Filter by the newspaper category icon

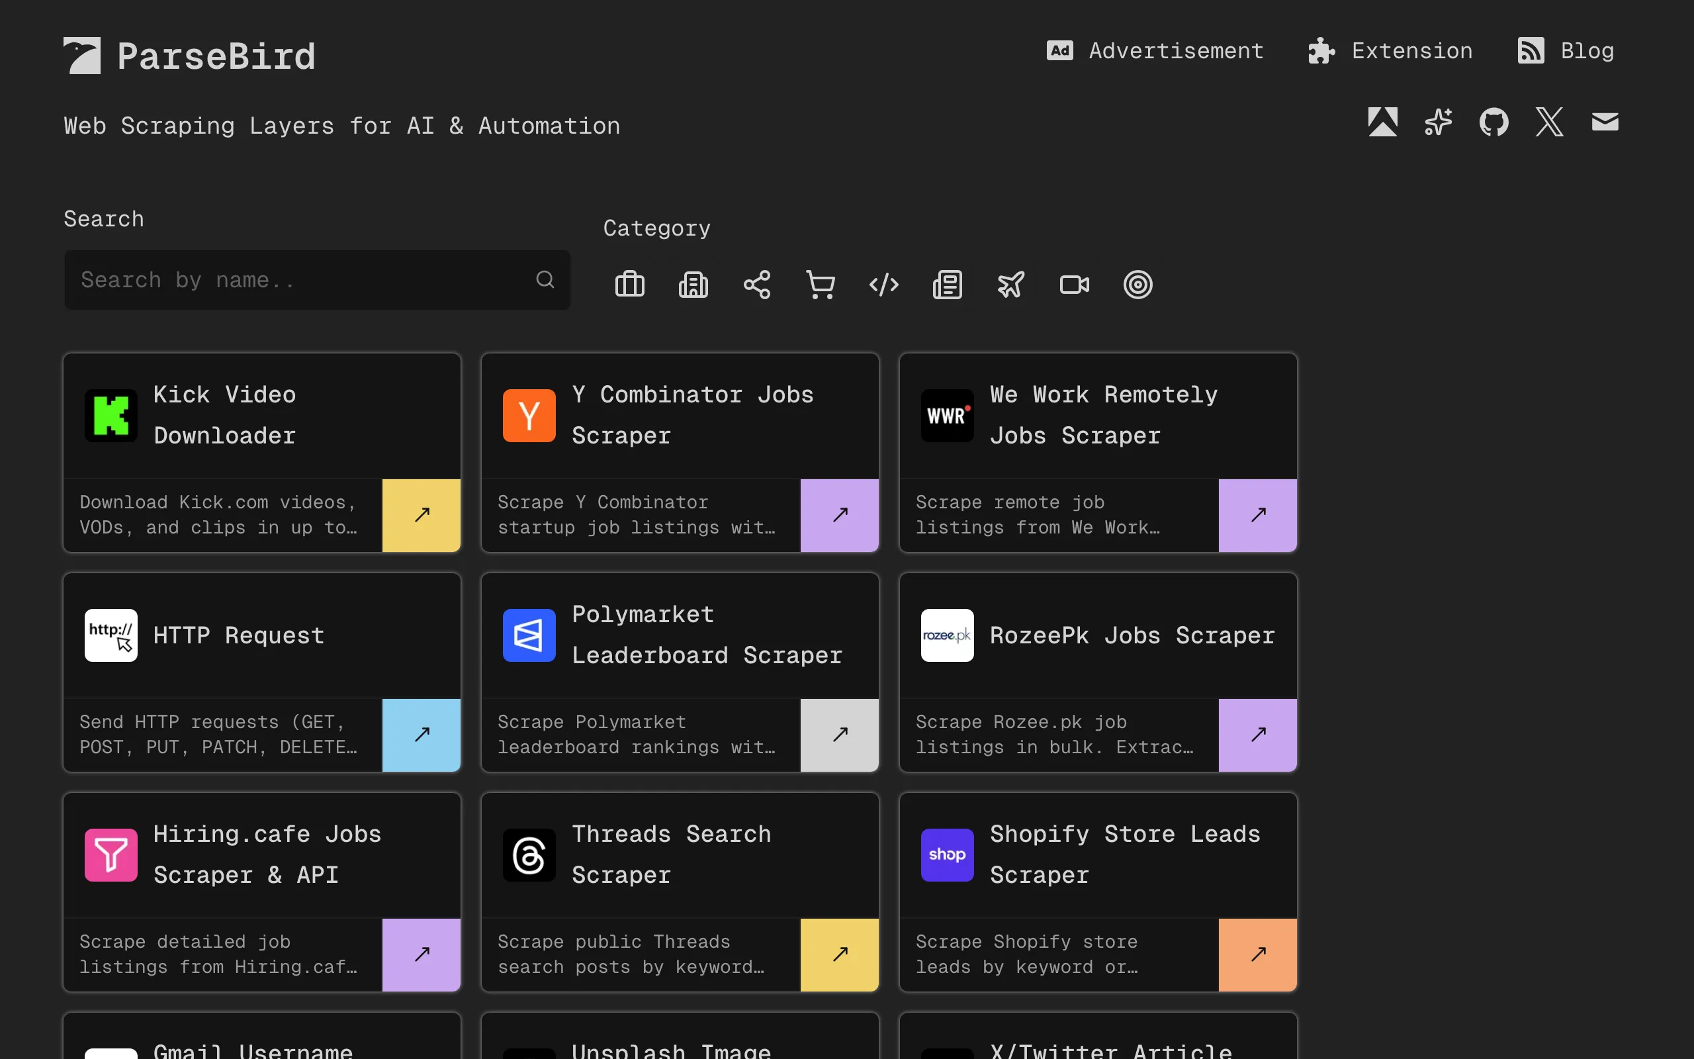point(947,285)
